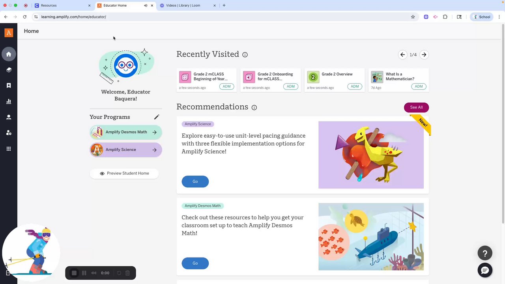
Task: Restart the Loom recording
Action: pos(119,273)
